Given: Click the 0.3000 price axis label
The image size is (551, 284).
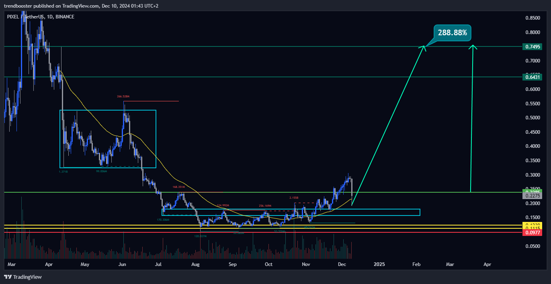Looking at the screenshot, I should coord(533,175).
